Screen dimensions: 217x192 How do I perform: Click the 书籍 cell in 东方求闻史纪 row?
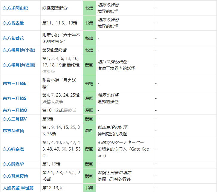(89, 8)
